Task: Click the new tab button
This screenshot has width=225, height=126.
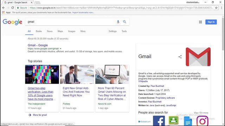Action: click(x=38, y=2)
